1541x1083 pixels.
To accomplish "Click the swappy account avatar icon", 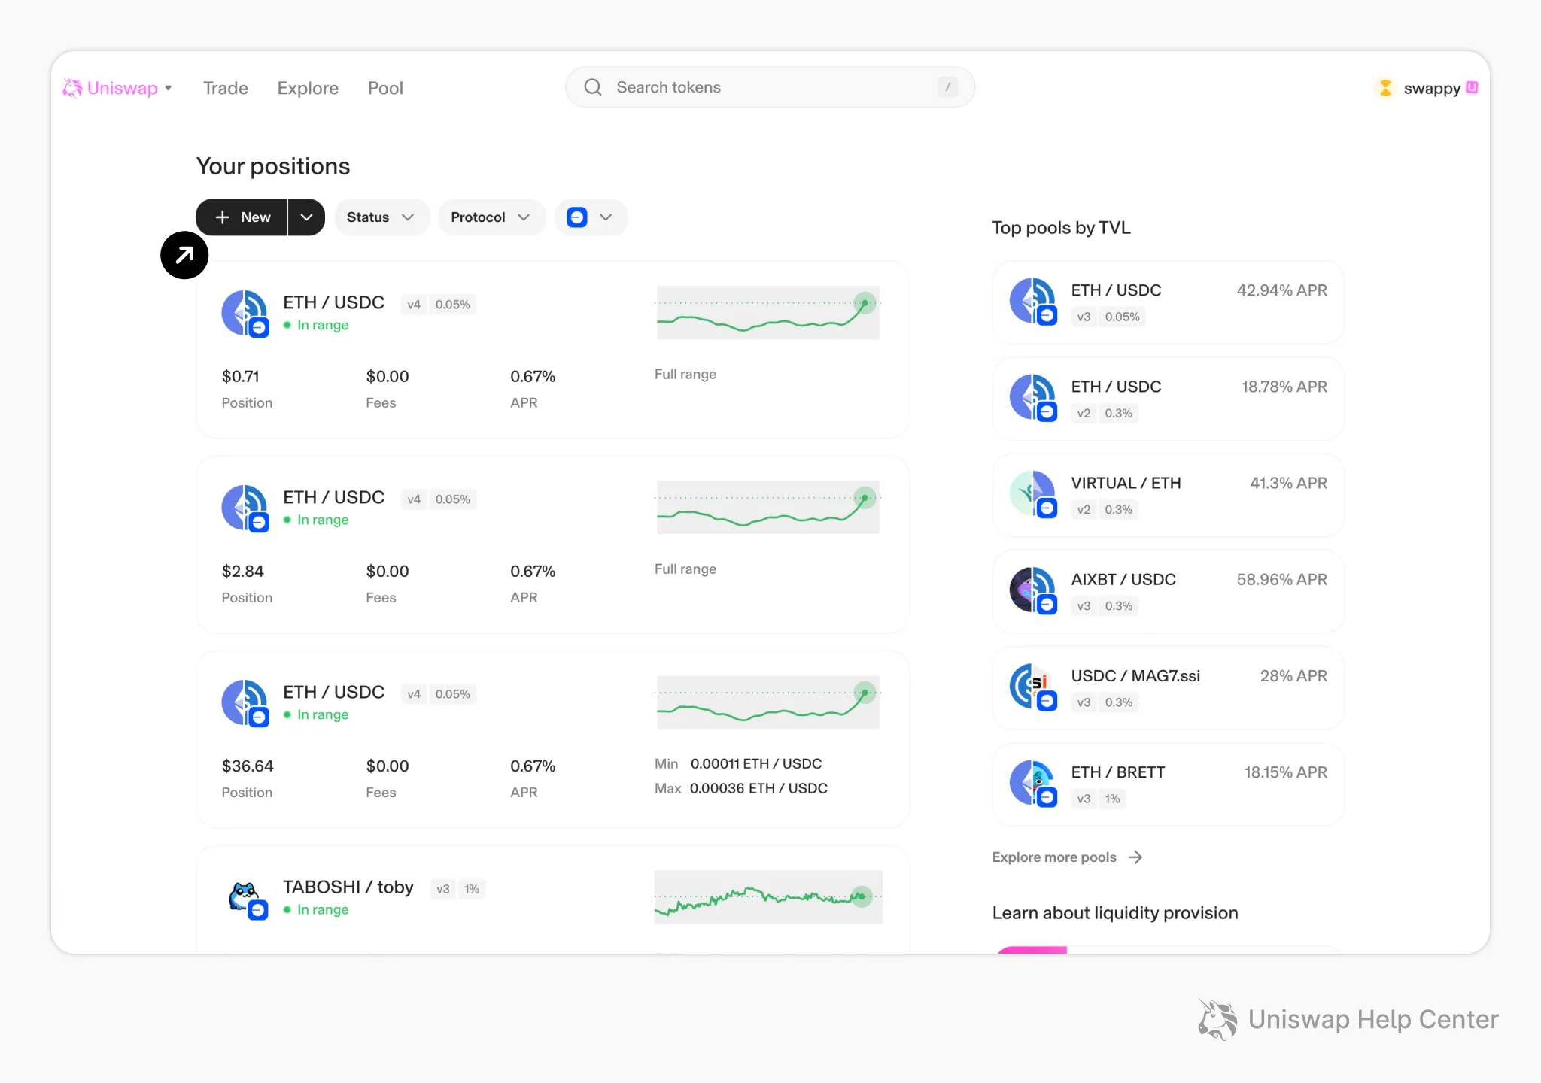I will pos(1385,88).
